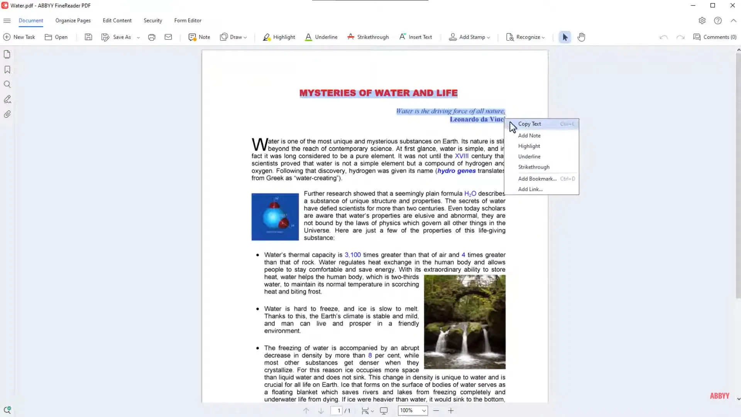Open the Pages panel in sidebar
The image size is (741, 417).
(x=7, y=54)
